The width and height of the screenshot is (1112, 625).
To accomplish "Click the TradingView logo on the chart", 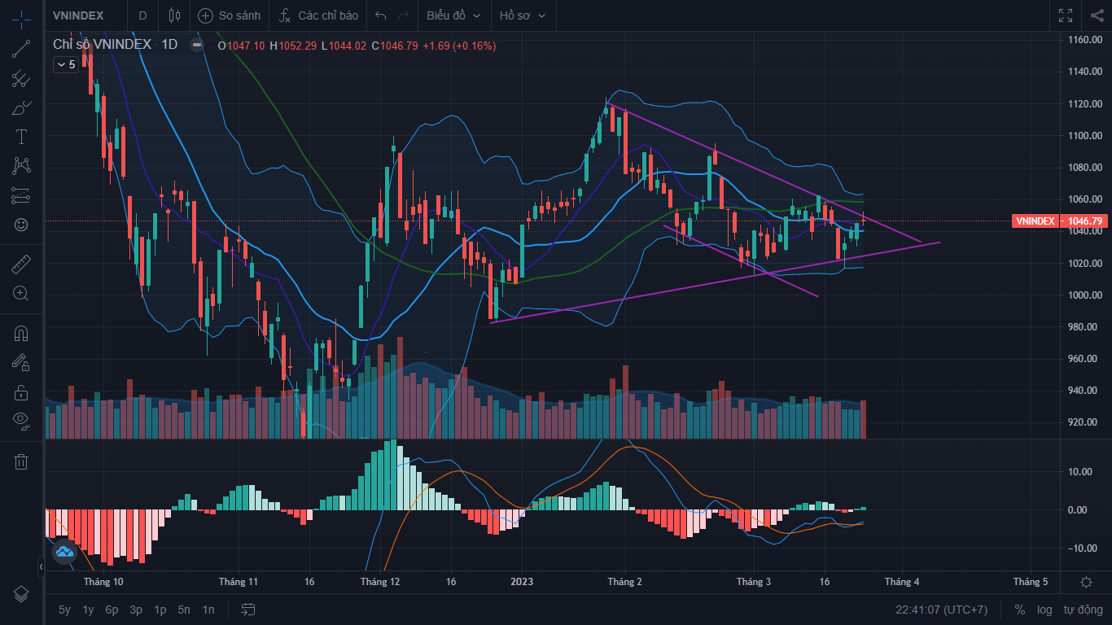I will coord(64,553).
